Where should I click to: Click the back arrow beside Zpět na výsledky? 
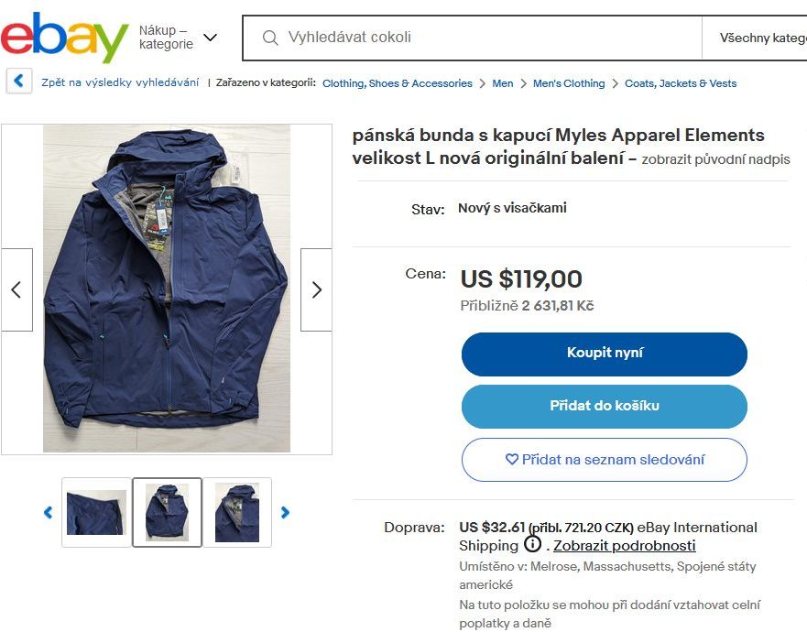(x=18, y=82)
